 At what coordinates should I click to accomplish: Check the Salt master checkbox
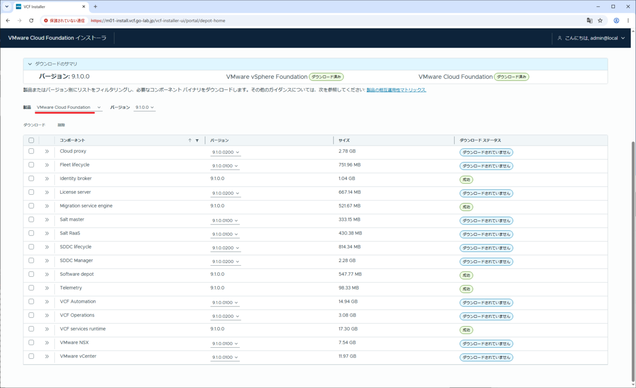click(31, 220)
